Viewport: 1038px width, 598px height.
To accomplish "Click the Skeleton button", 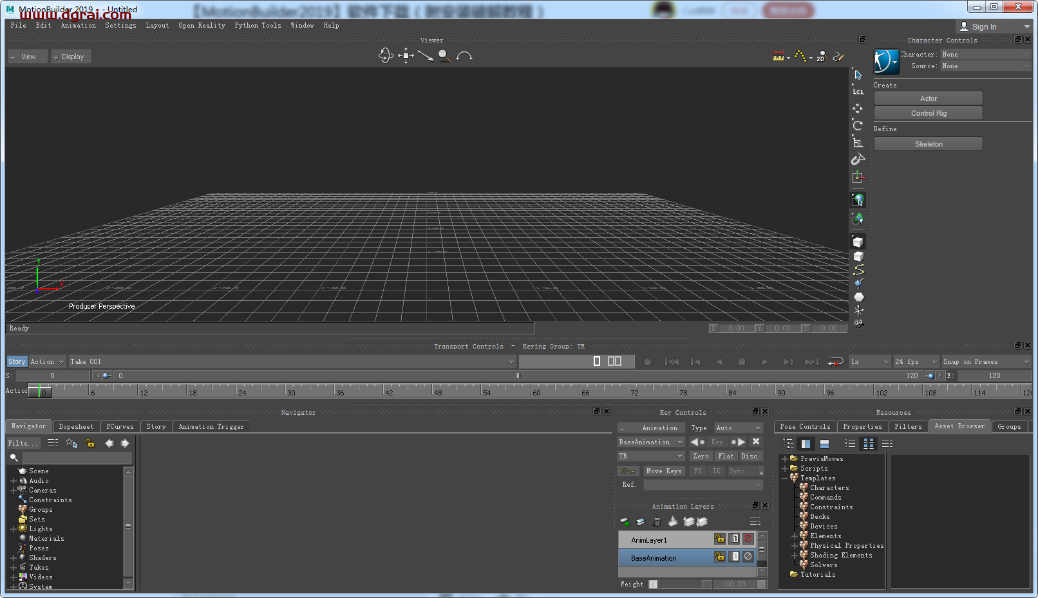I will point(928,144).
